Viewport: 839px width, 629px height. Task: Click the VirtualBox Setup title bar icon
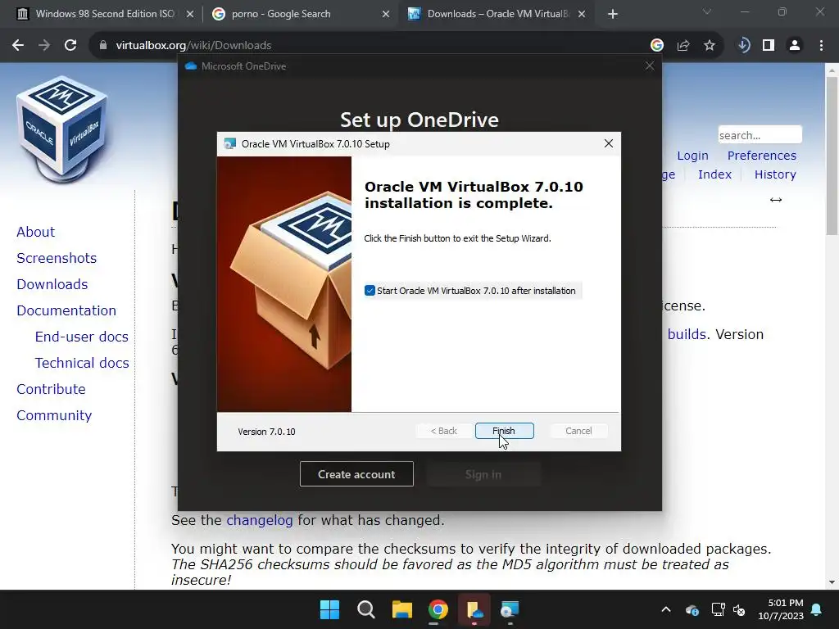[x=230, y=143]
